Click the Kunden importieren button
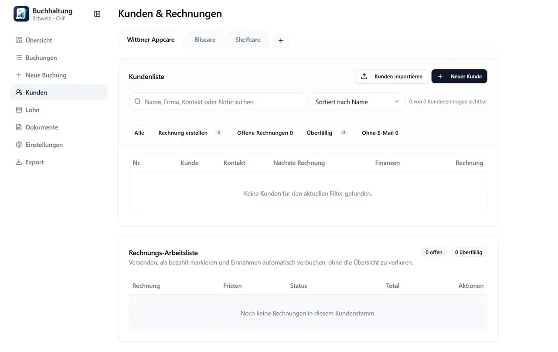This screenshot has width=558, height=352. click(x=391, y=76)
